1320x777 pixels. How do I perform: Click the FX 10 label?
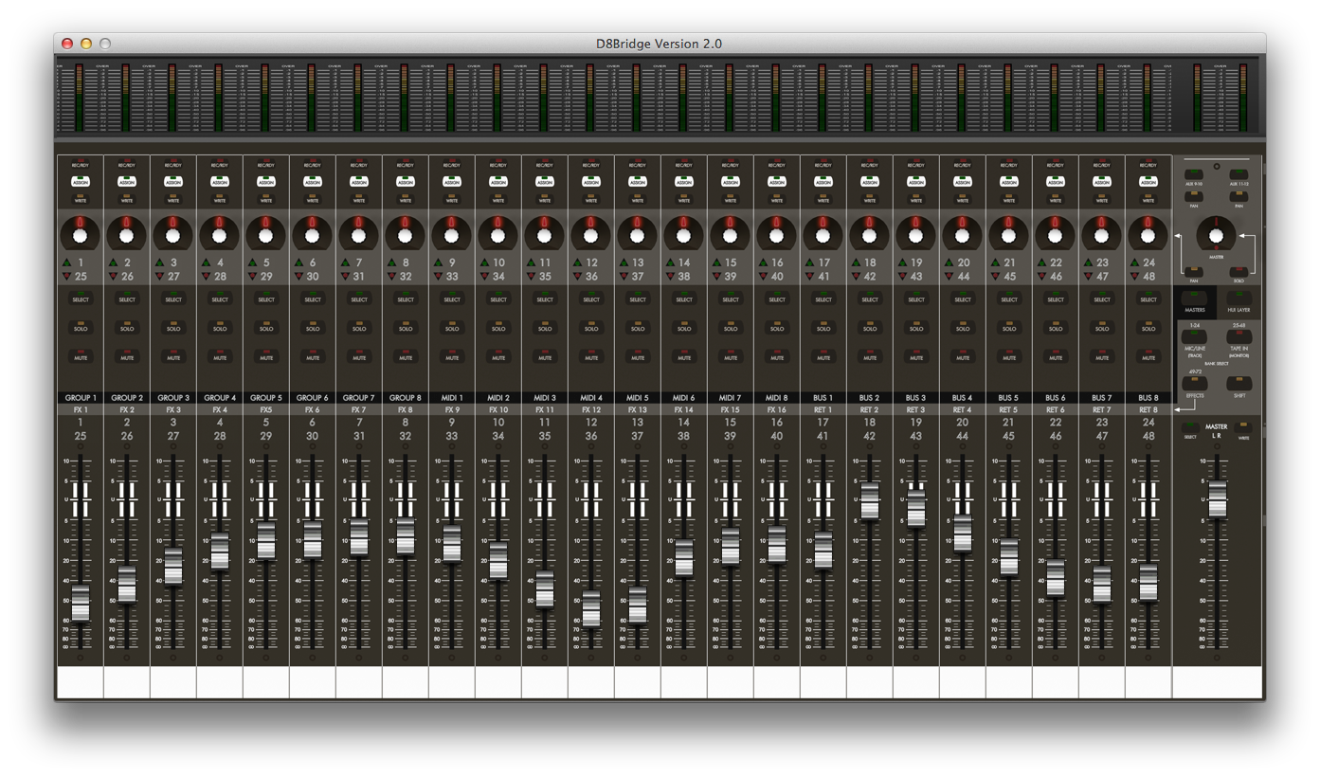coord(498,410)
